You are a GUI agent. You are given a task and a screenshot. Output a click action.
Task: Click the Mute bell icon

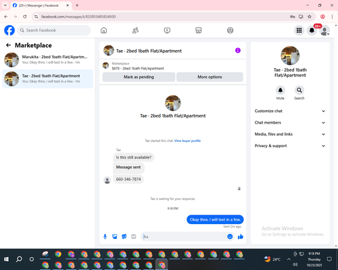(x=281, y=90)
